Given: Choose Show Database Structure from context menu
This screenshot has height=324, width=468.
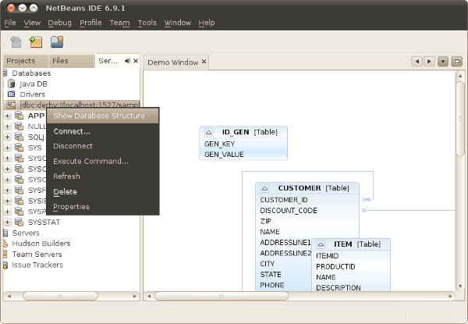Looking at the screenshot, I should [x=98, y=116].
